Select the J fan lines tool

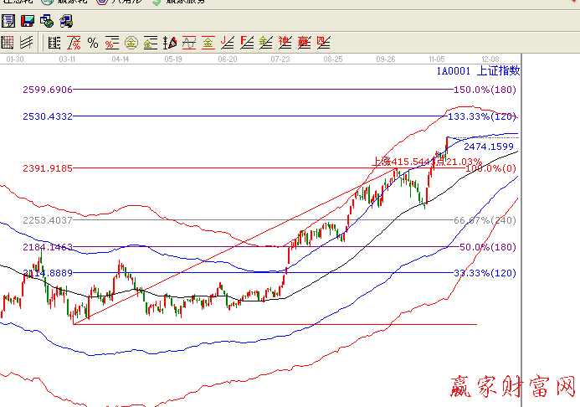(227, 43)
